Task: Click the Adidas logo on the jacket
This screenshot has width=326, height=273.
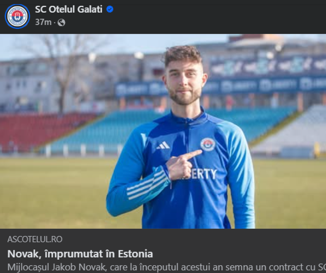Action: pyautogui.click(x=163, y=145)
